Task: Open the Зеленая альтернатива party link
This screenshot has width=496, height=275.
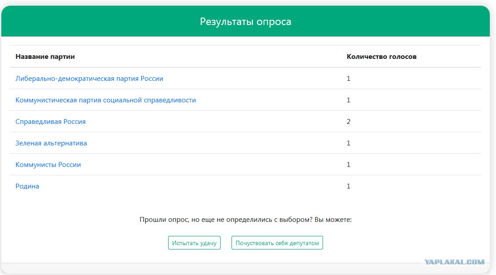Action: tap(51, 143)
